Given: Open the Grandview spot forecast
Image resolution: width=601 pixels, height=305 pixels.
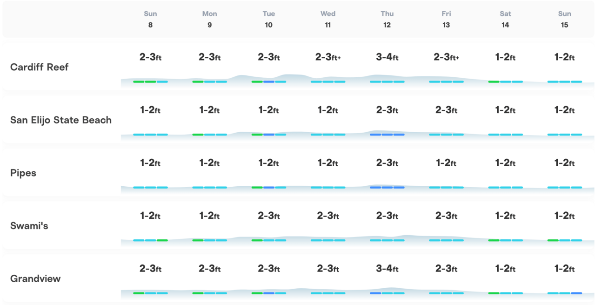Looking at the screenshot, I should point(35,279).
